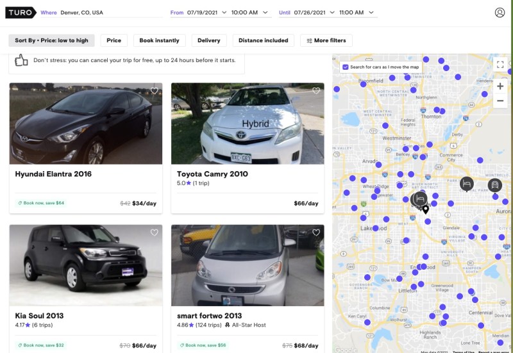This screenshot has width=513, height=353.
Task: Favorite the Toyota Camry 2010 with heart icon
Action: click(316, 90)
